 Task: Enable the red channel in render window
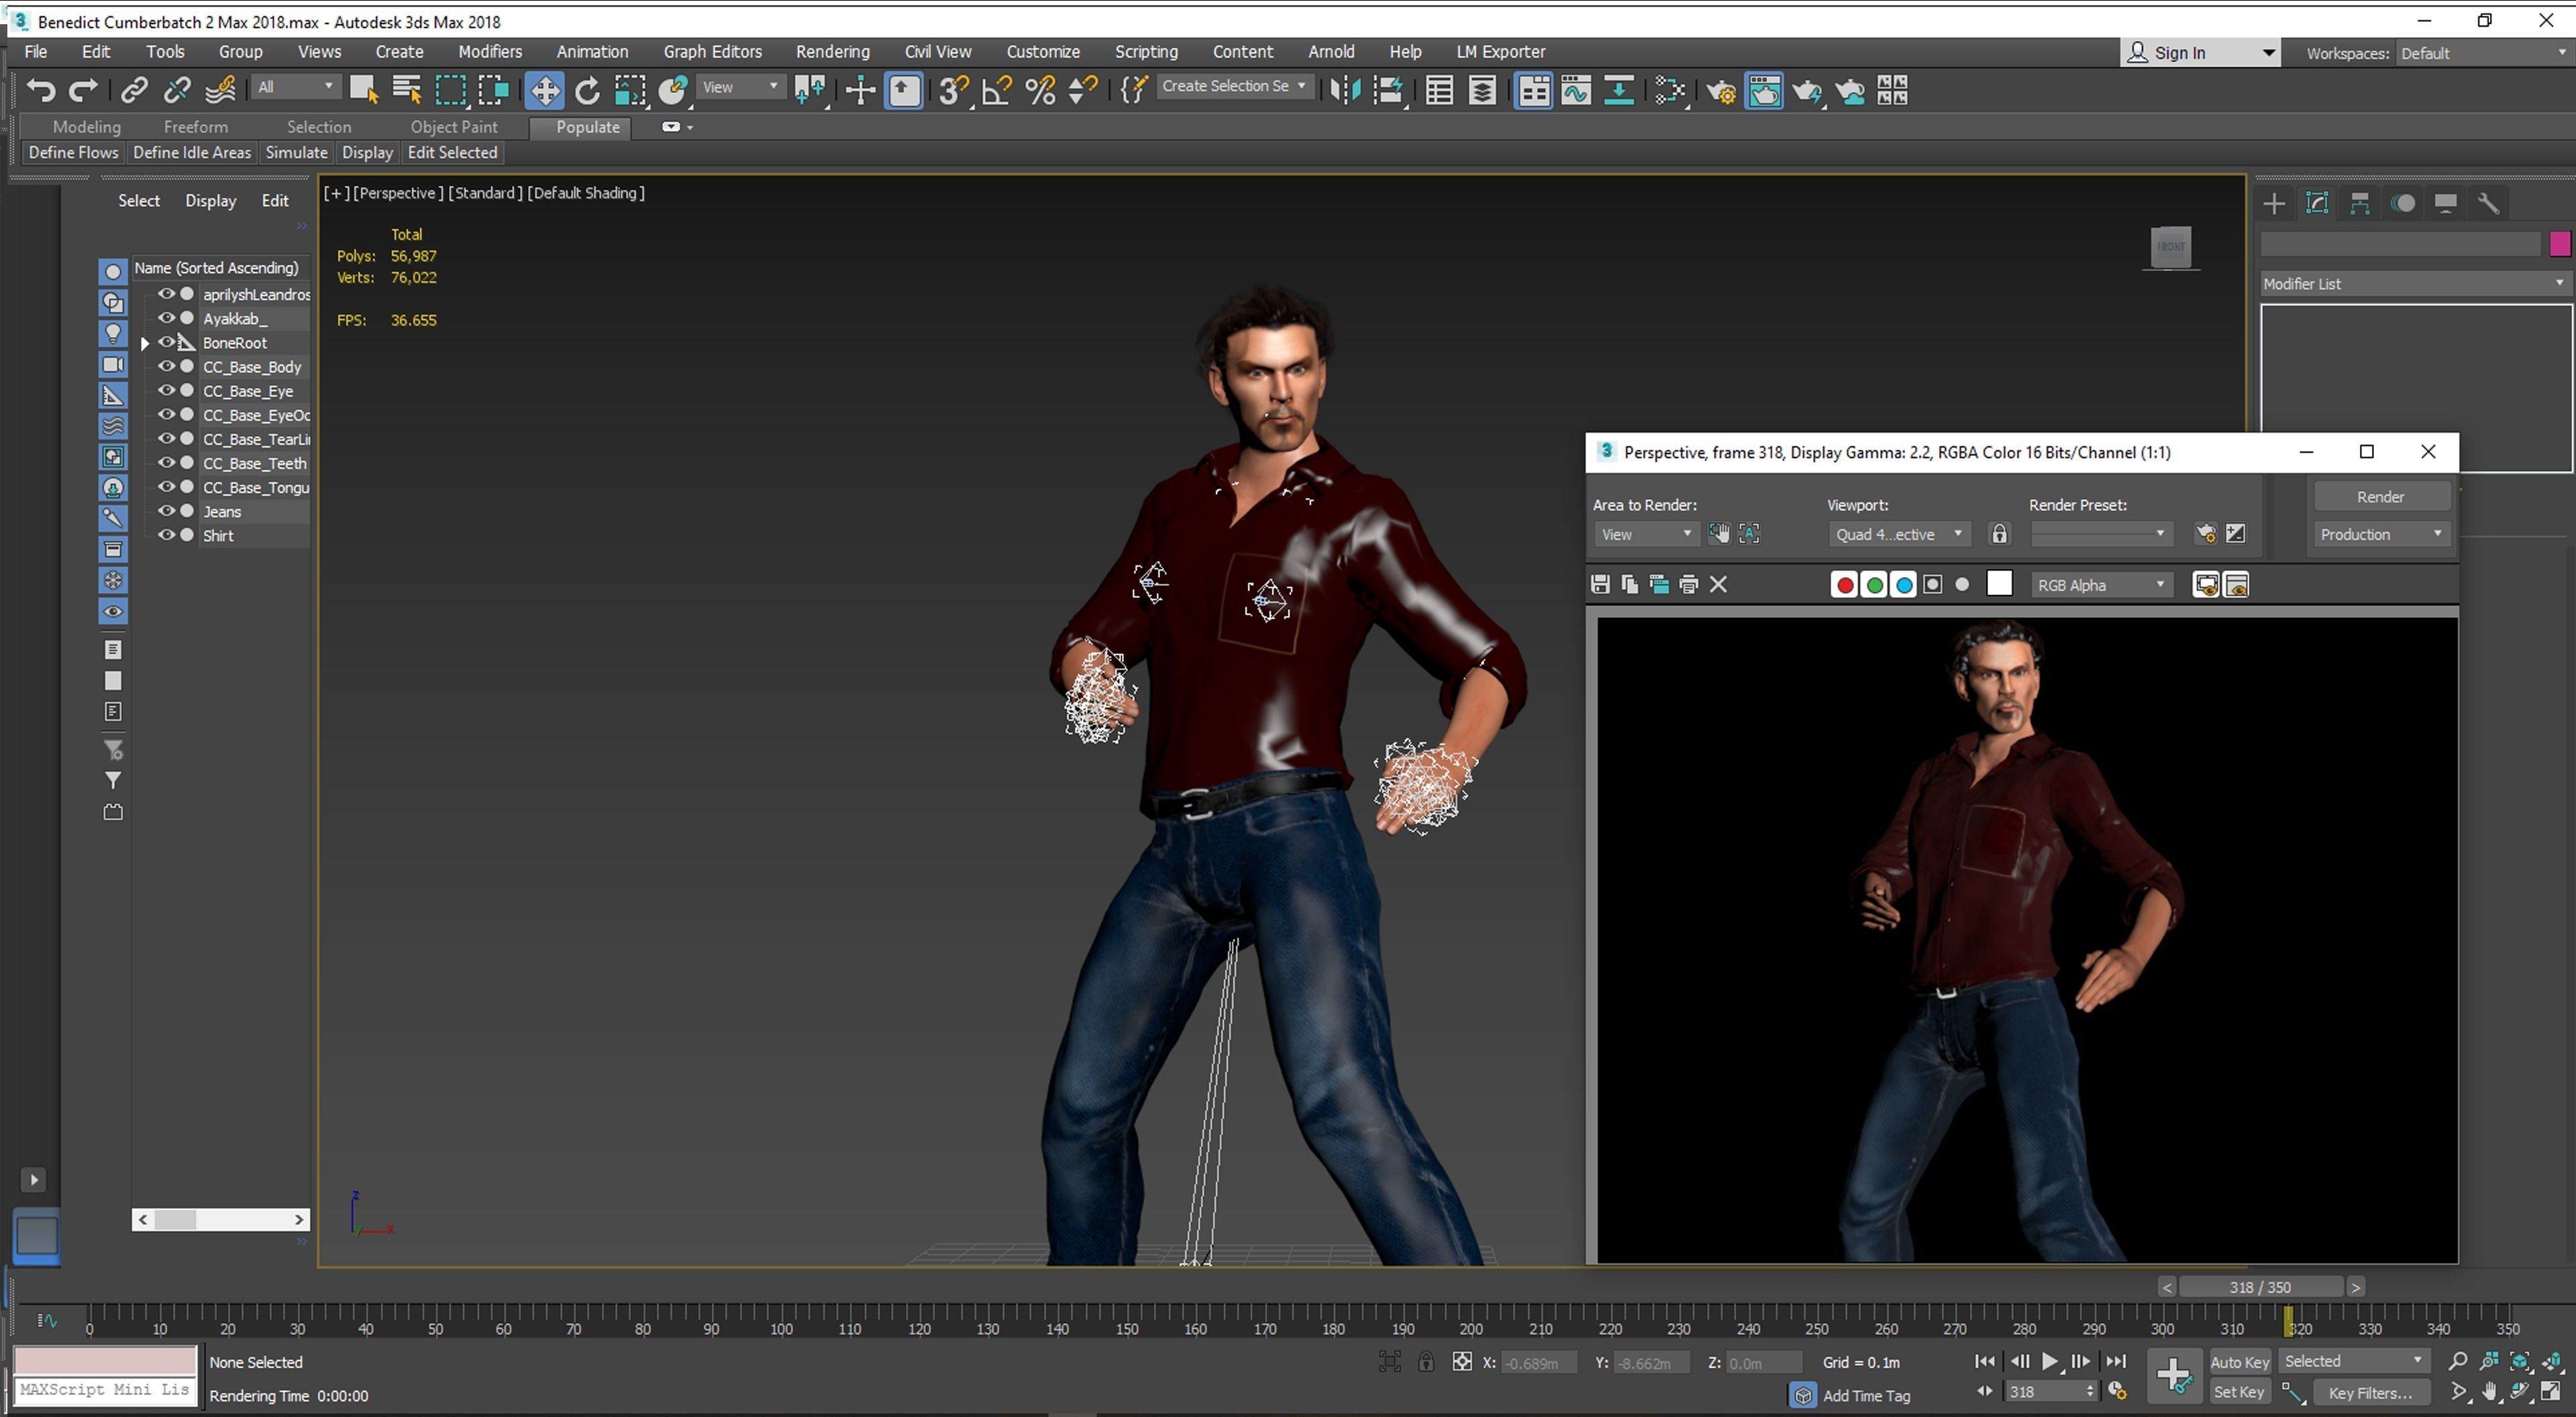(x=1845, y=585)
